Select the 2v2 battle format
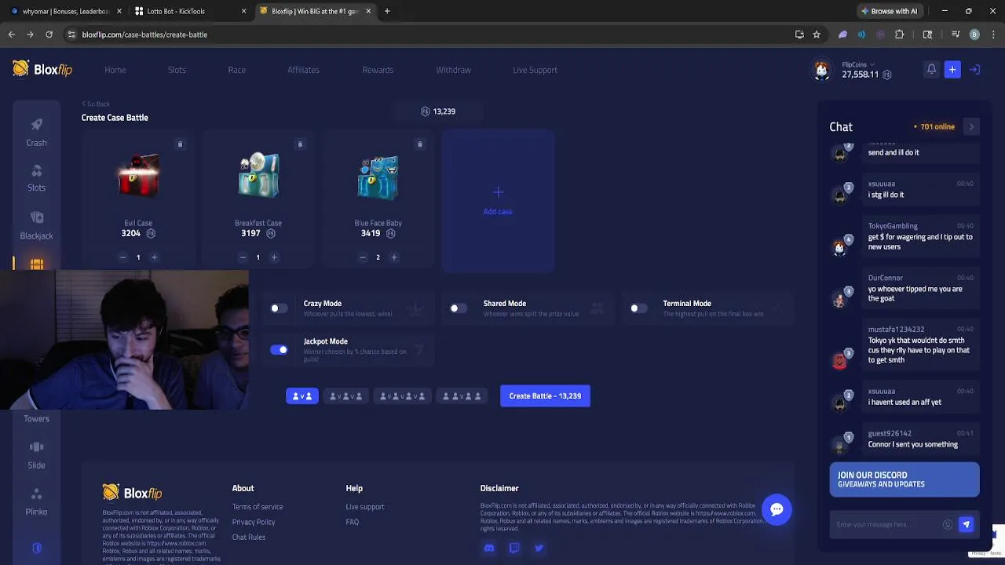The height and width of the screenshot is (565, 1005). pyautogui.click(x=462, y=396)
